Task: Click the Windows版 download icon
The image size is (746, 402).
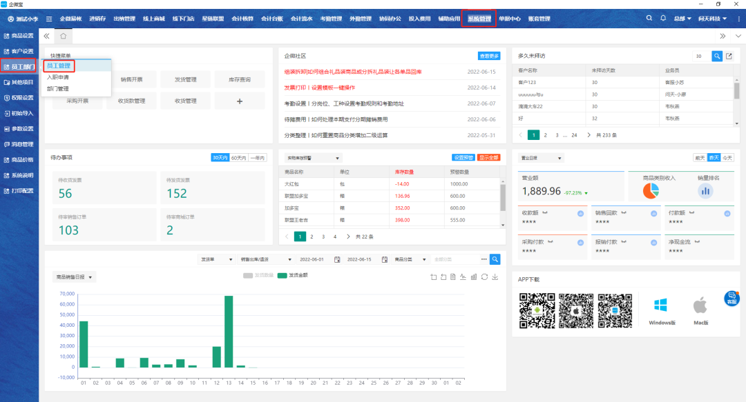Action: click(661, 306)
